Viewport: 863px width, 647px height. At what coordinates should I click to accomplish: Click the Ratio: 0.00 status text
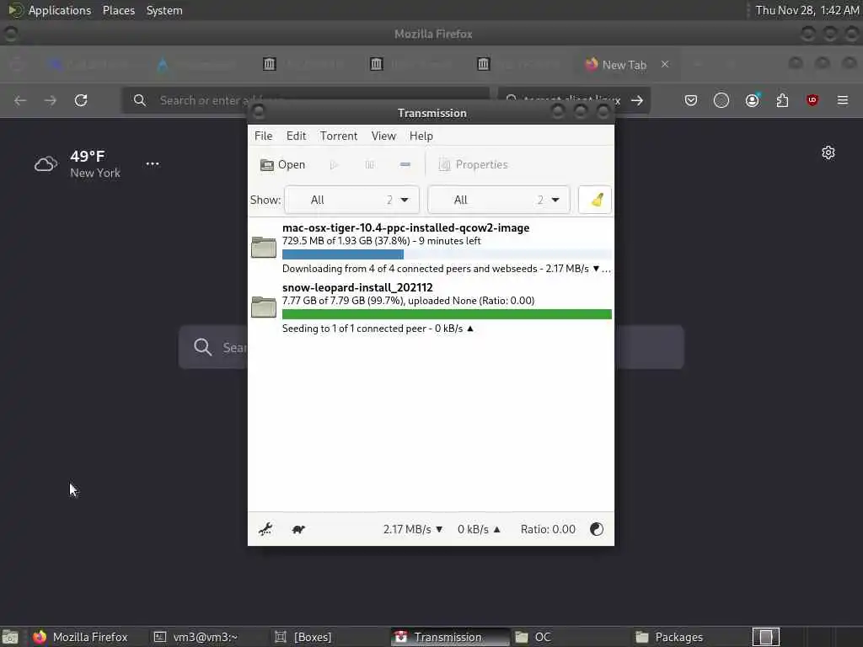(x=548, y=529)
